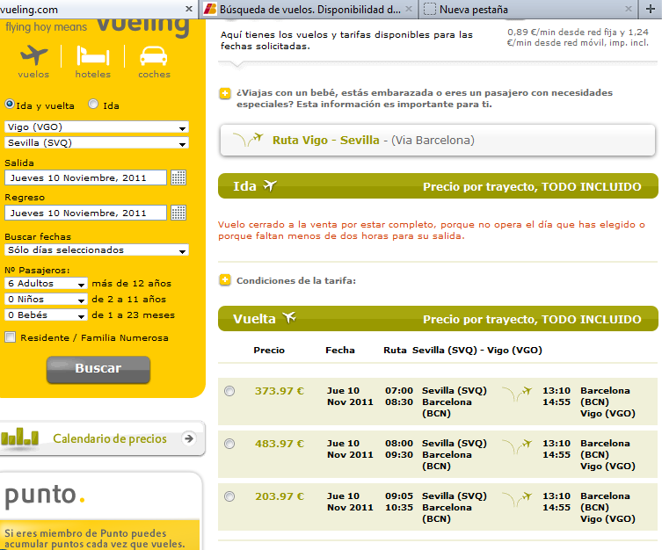This screenshot has height=550, width=662.
Task: Open the hoteles bed icon
Action: coord(93,55)
